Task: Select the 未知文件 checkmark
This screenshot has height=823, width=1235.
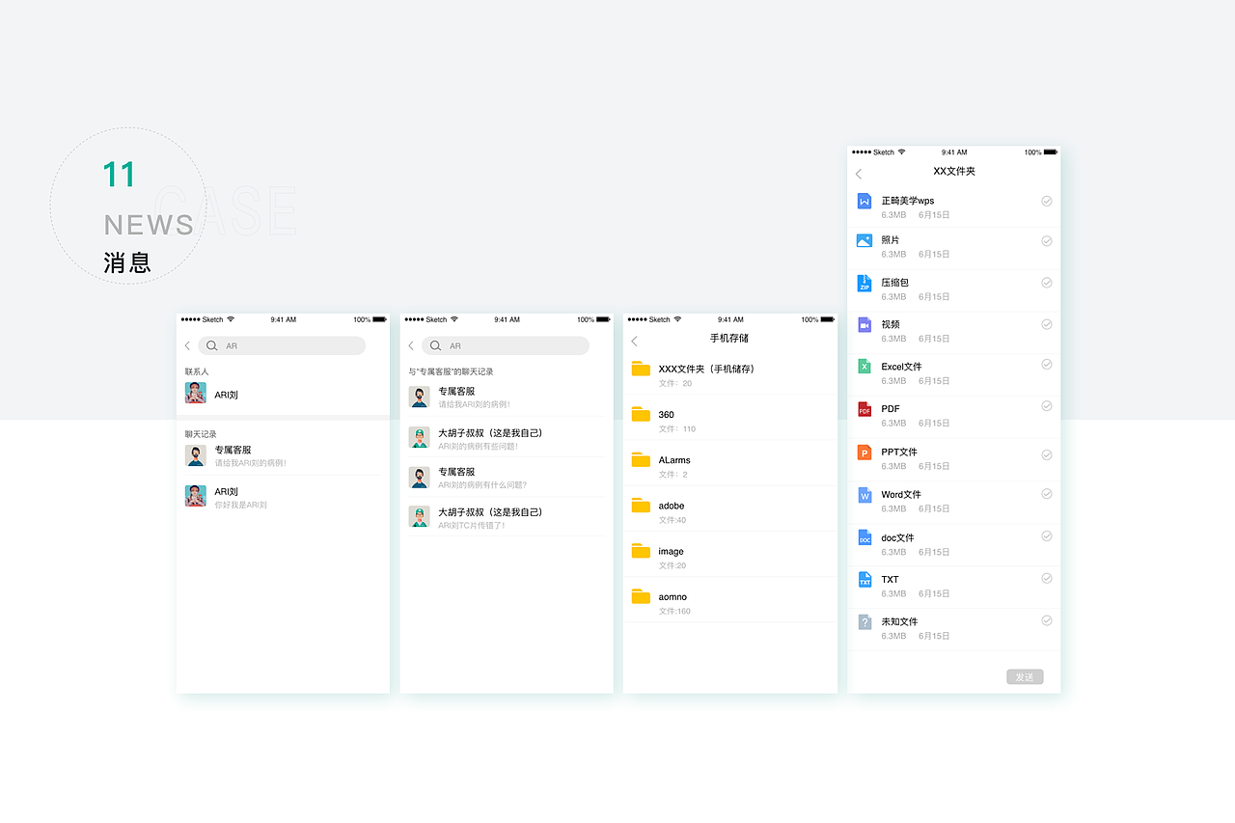Action: coord(1047,620)
